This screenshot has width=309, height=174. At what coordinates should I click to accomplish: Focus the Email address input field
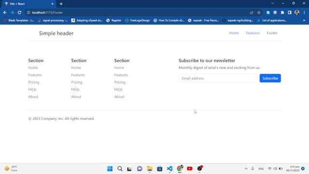pyautogui.click(x=218, y=78)
